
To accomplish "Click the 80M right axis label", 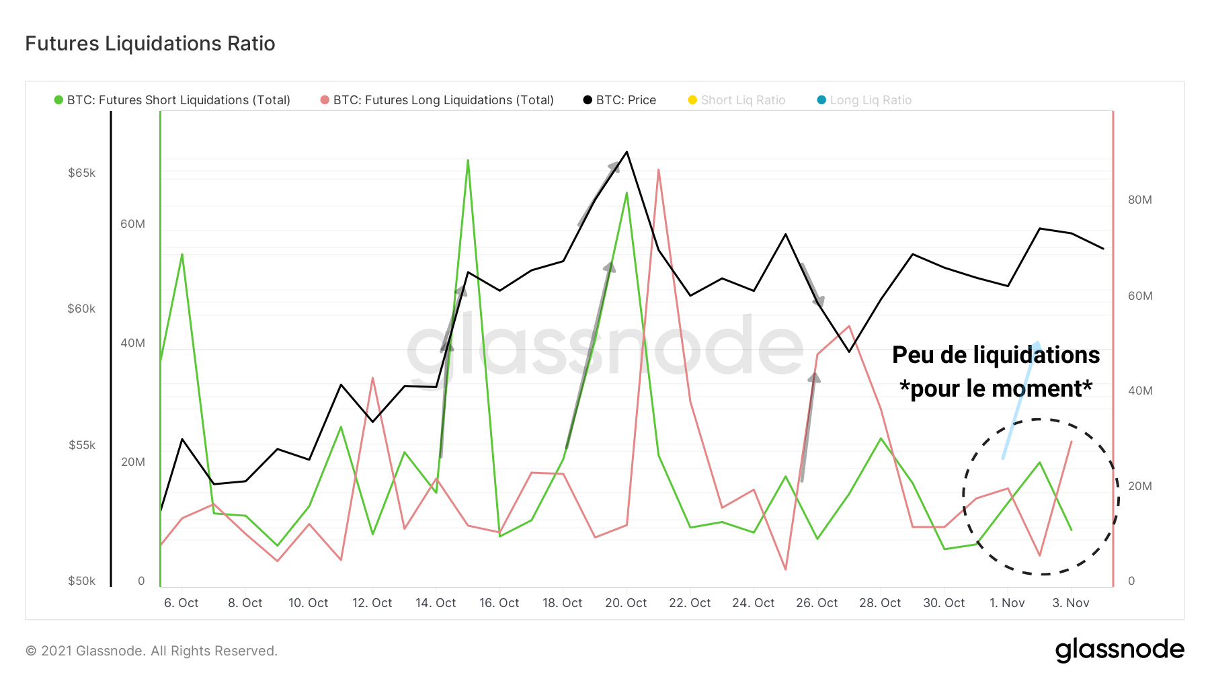I will 1139,200.
